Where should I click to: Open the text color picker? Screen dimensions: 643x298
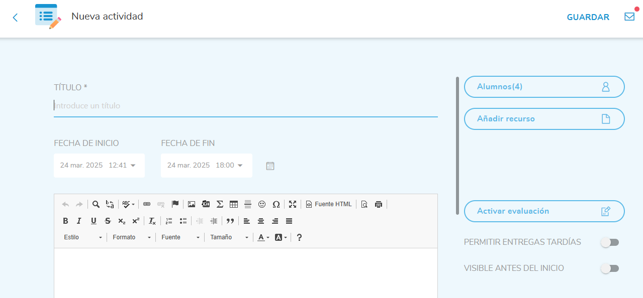pos(263,237)
